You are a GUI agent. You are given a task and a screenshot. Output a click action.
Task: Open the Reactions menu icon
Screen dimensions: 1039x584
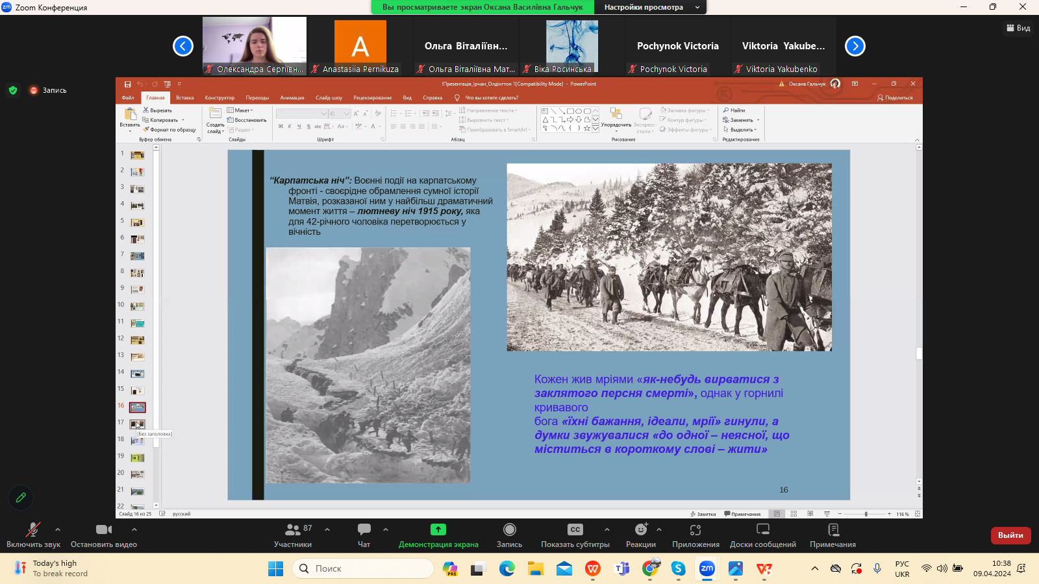(641, 530)
